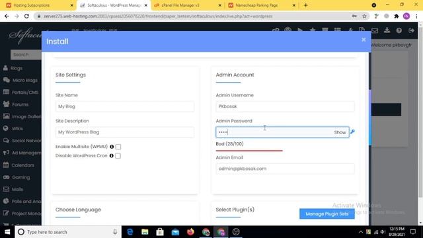Click in the Admin Email field
The width and height of the screenshot is (423, 238).
click(285, 169)
